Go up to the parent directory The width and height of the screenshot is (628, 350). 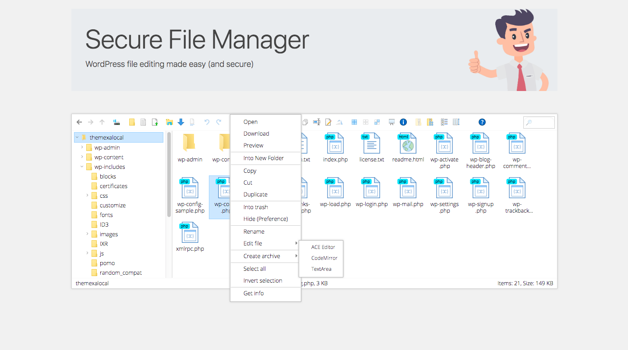[x=102, y=122]
